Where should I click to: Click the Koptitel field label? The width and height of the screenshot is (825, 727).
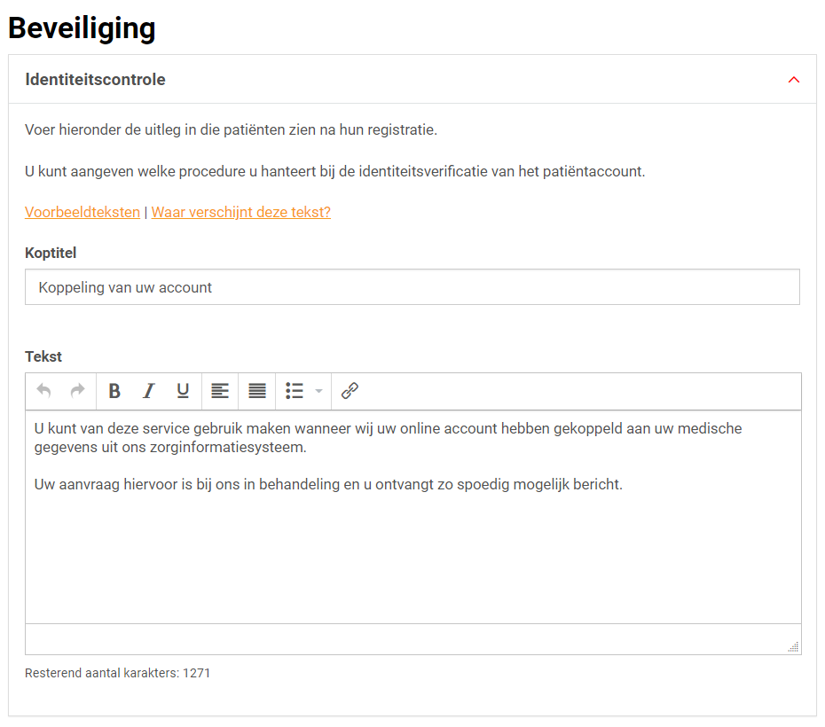[51, 254]
